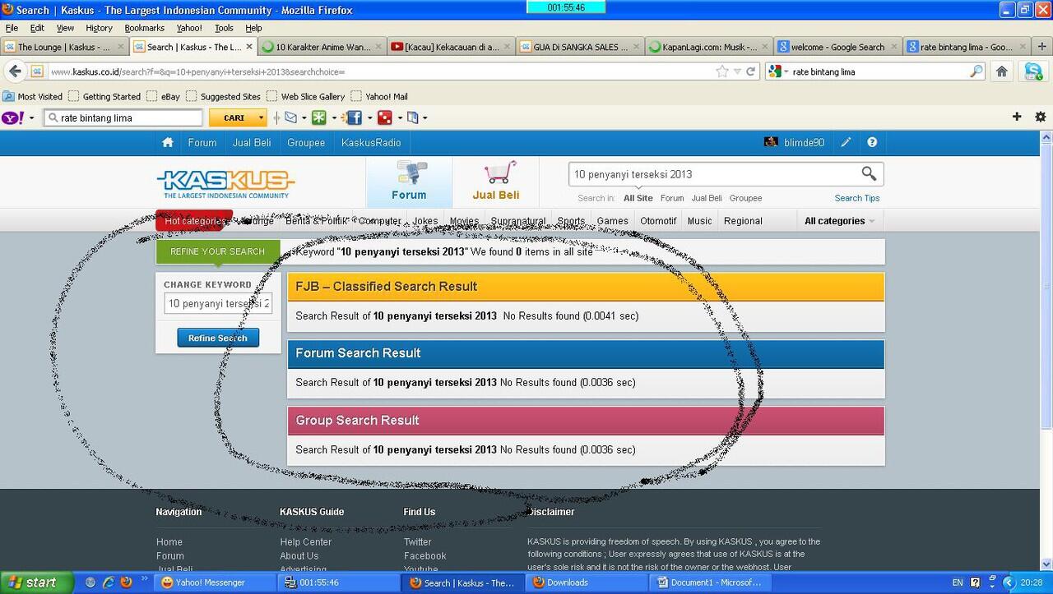Switch to '10 Karakter Anime' tab

[x=322, y=47]
